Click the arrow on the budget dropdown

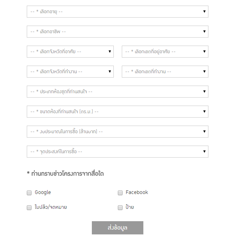point(204,132)
